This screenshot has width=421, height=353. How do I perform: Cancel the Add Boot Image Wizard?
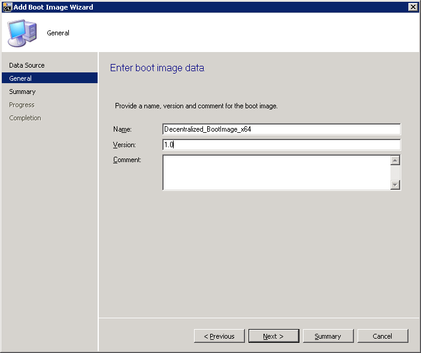[383, 336]
